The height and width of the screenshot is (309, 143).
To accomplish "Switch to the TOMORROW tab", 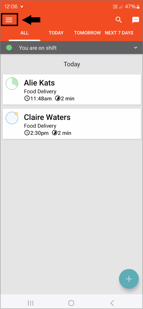I will pyautogui.click(x=87, y=33).
